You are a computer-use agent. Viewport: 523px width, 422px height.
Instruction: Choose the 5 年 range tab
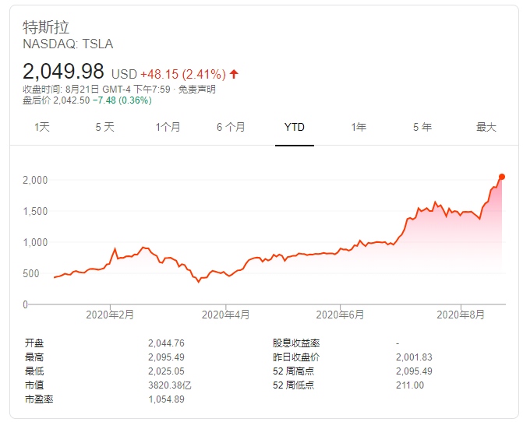tap(422, 127)
